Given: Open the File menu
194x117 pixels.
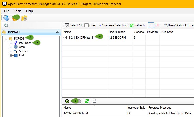Looking at the screenshot, I should pos(7,11).
